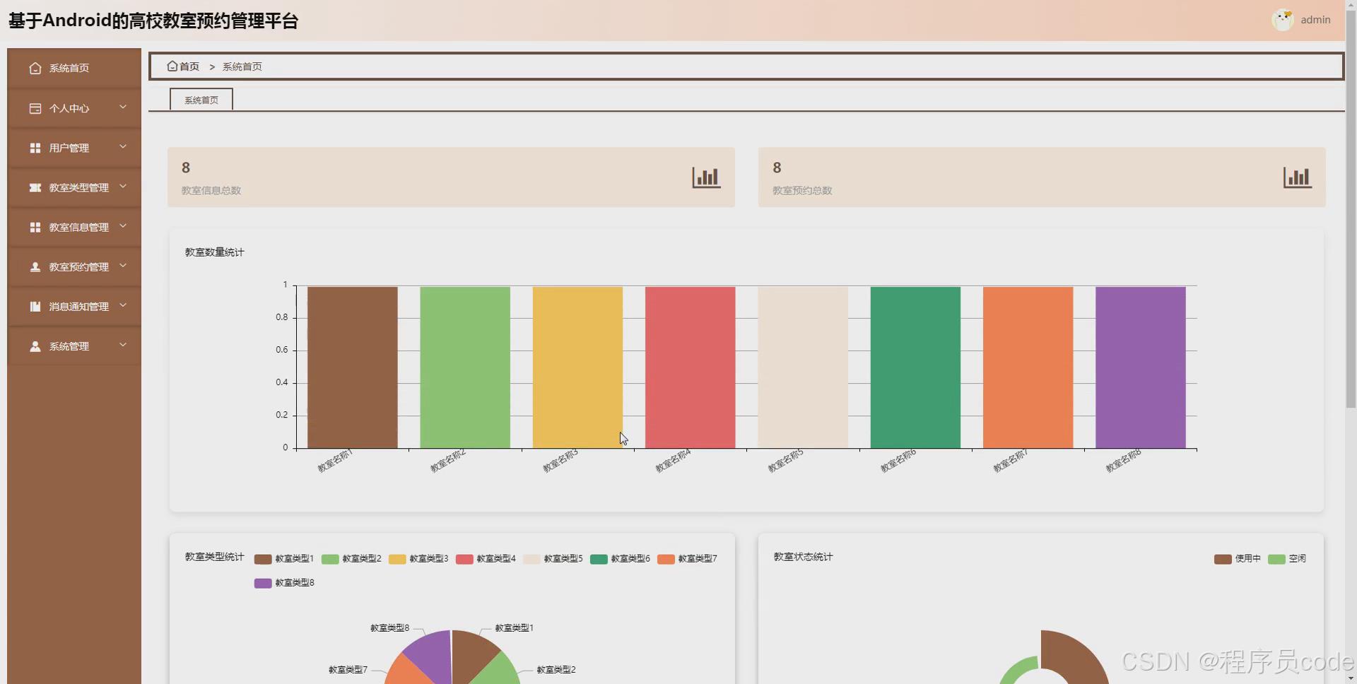Click the purple 教室名称8 bar

pyautogui.click(x=1141, y=367)
